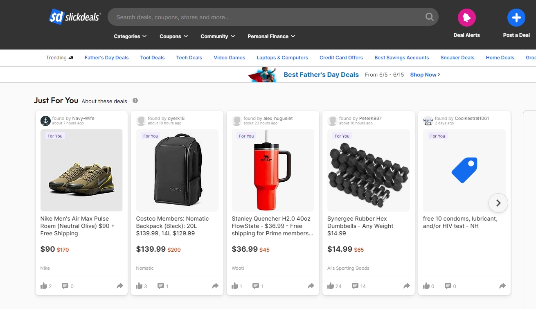This screenshot has width=536, height=309.
Task: Open free 10 condoms deal title
Action: pos(460,222)
